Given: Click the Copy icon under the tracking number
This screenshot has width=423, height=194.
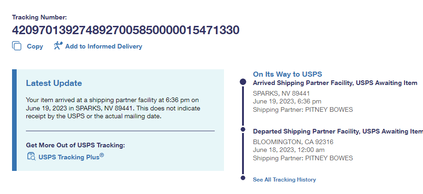Looking at the screenshot, I should (17, 46).
